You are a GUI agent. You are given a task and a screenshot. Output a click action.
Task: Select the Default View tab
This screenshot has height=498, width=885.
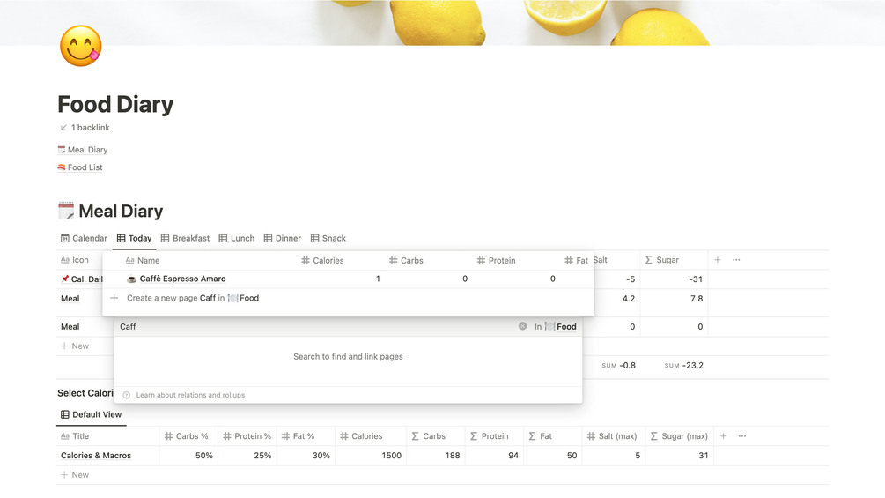[x=91, y=414]
